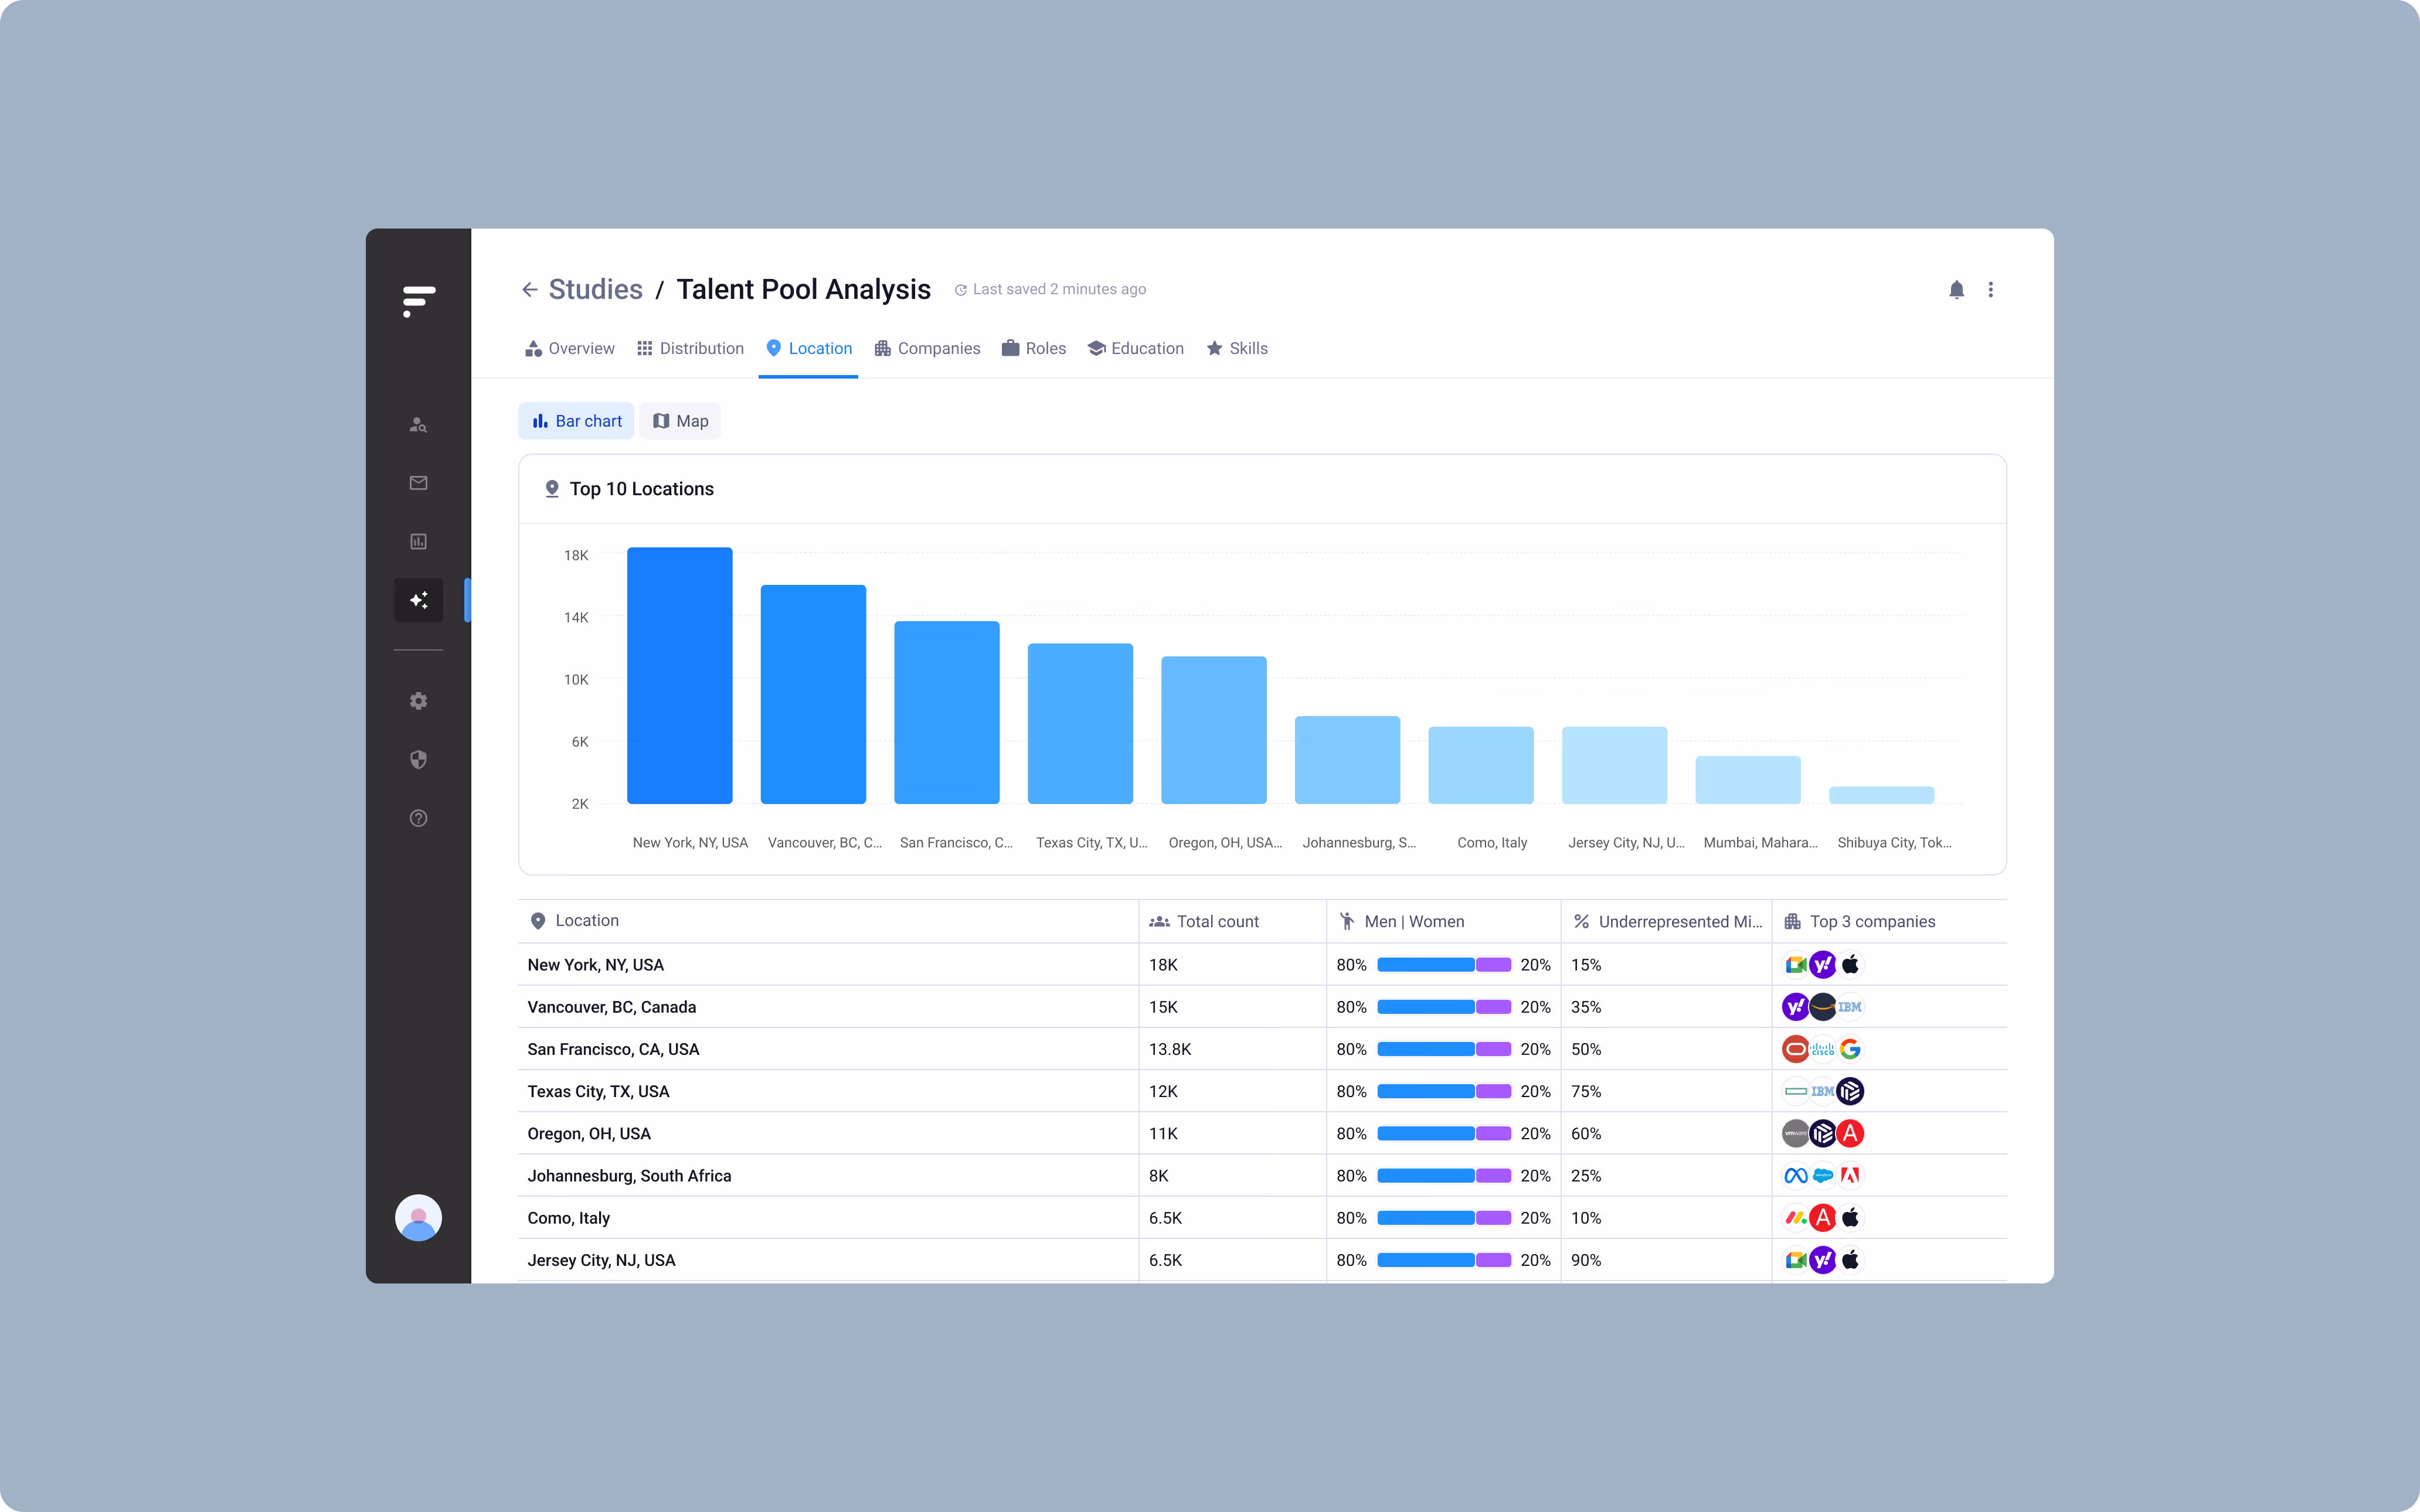Viewport: 2420px width, 1512px height.
Task: Open the help question mark icon
Action: click(418, 818)
